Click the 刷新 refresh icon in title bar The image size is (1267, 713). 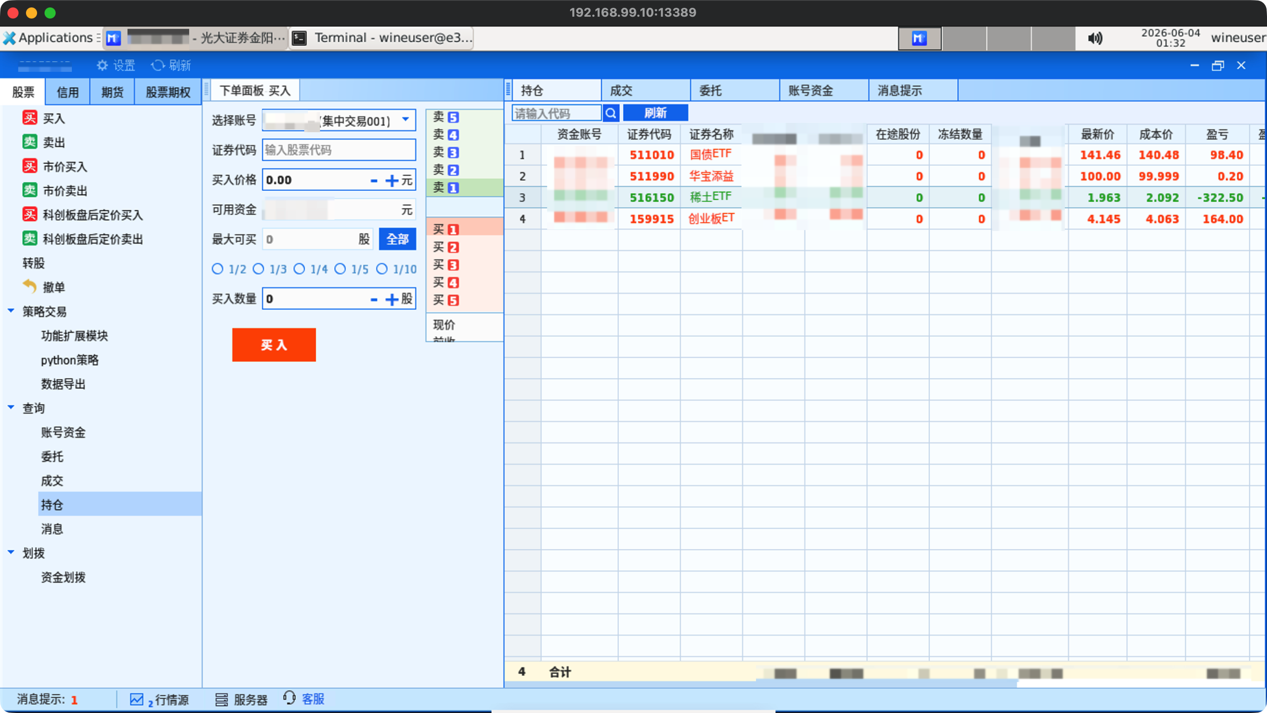click(x=157, y=65)
